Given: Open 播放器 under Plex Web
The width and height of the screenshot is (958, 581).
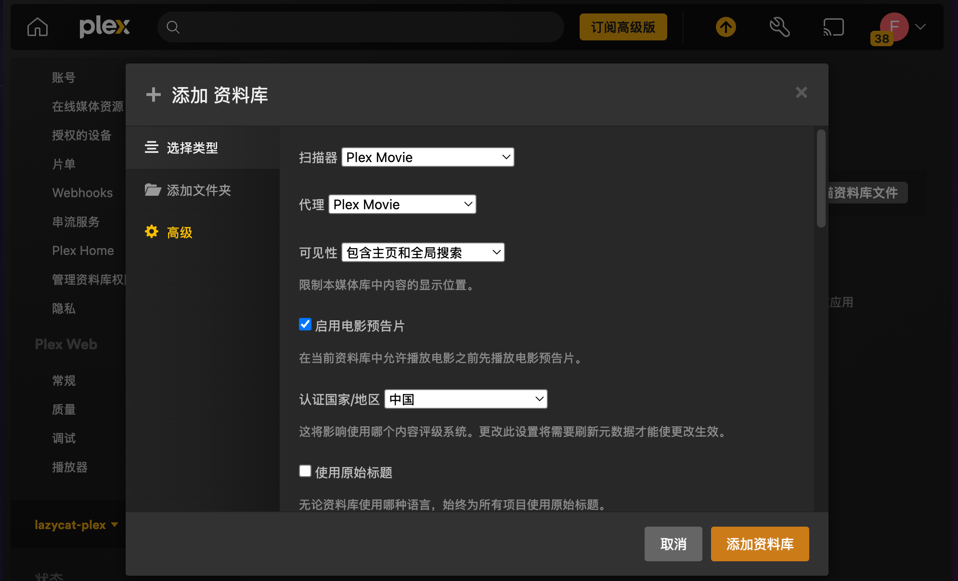Looking at the screenshot, I should (70, 467).
